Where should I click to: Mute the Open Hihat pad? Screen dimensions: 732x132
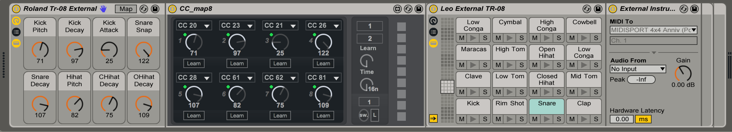pos(535,65)
